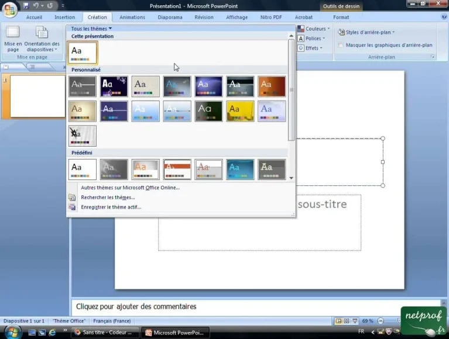Redo the last action
The width and height of the screenshot is (449, 339).
[x=50, y=6]
